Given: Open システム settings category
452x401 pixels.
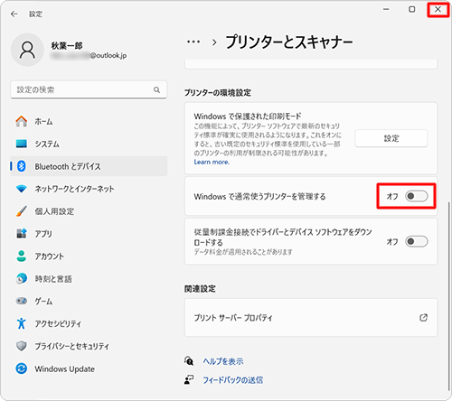Looking at the screenshot, I should pyautogui.click(x=89, y=144).
